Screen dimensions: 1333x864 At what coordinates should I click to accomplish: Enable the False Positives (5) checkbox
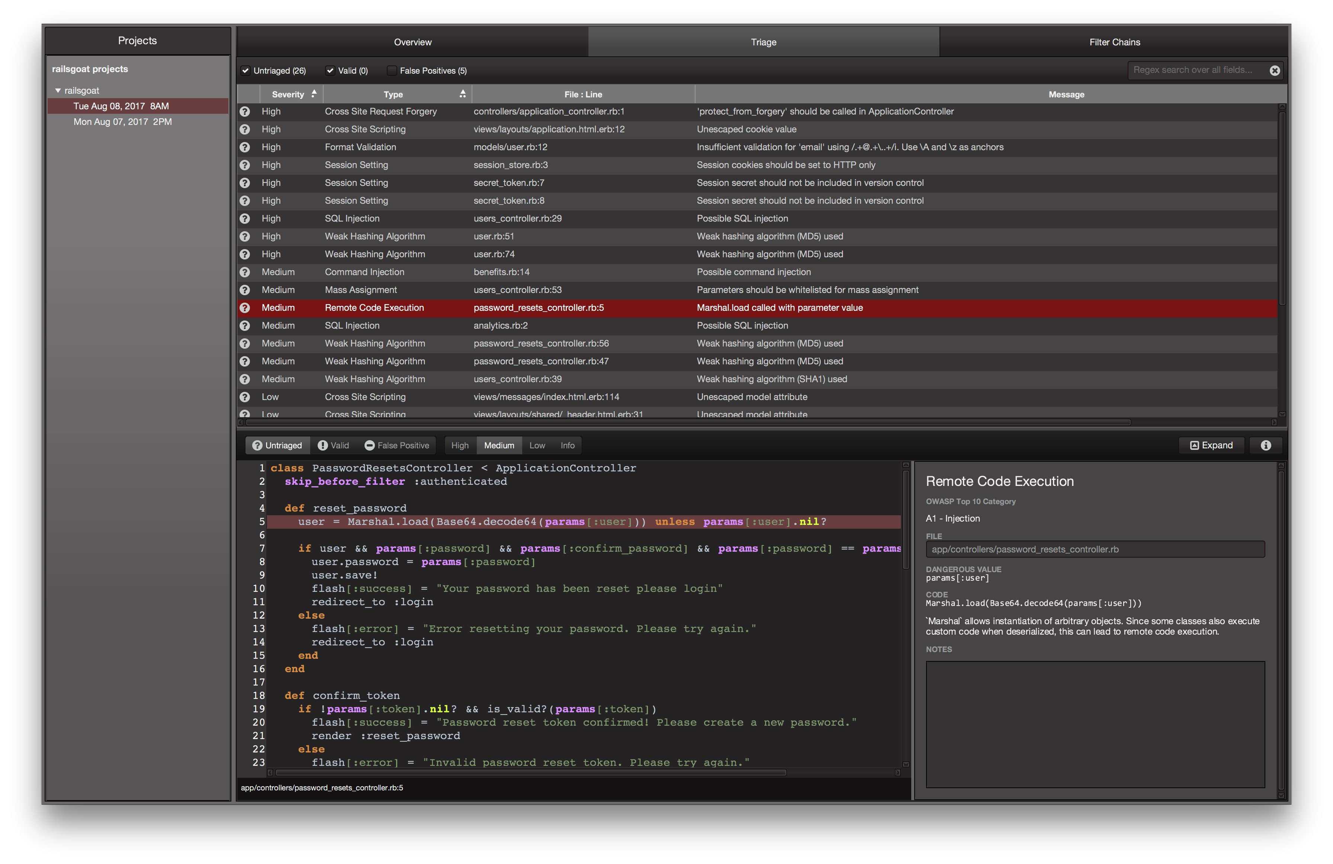392,71
